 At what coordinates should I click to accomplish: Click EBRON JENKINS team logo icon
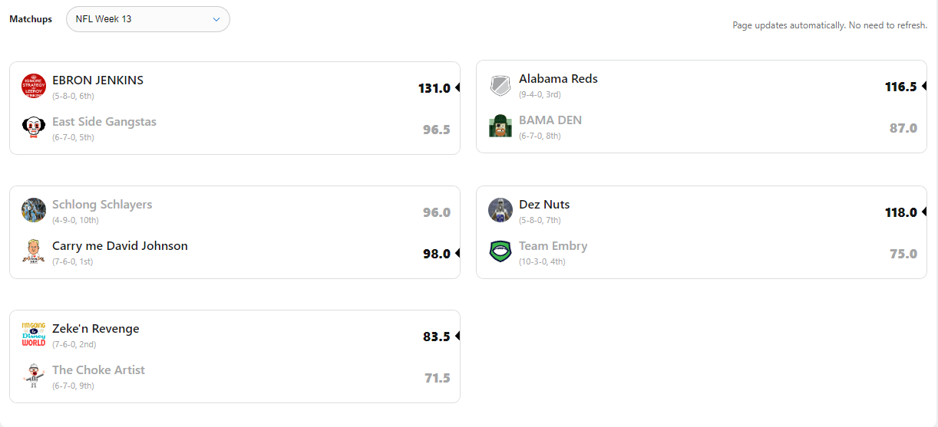pyautogui.click(x=34, y=86)
